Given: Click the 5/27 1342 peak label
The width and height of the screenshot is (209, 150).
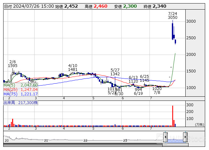Looking at the screenshot, I should [x=115, y=72].
